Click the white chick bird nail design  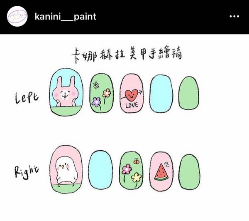pyautogui.click(x=66, y=169)
